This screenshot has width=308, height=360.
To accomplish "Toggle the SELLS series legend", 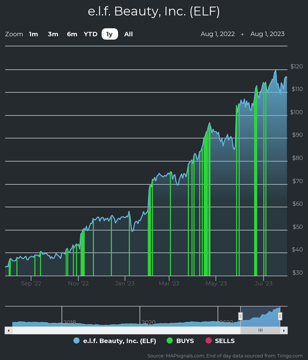I will coord(220,341).
